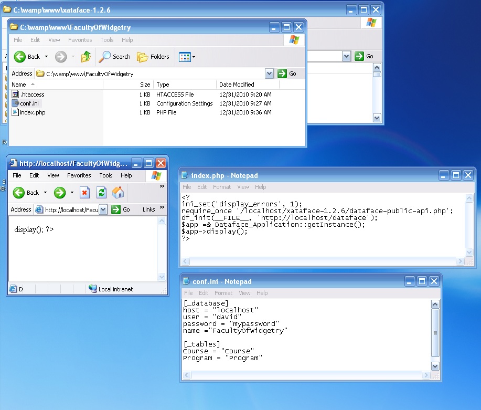Click the display(); ?> text in browser
The width and height of the screenshot is (481, 410).
pyautogui.click(x=34, y=229)
